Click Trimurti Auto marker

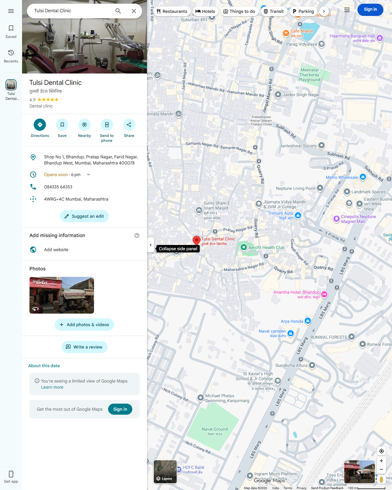click(x=298, y=216)
